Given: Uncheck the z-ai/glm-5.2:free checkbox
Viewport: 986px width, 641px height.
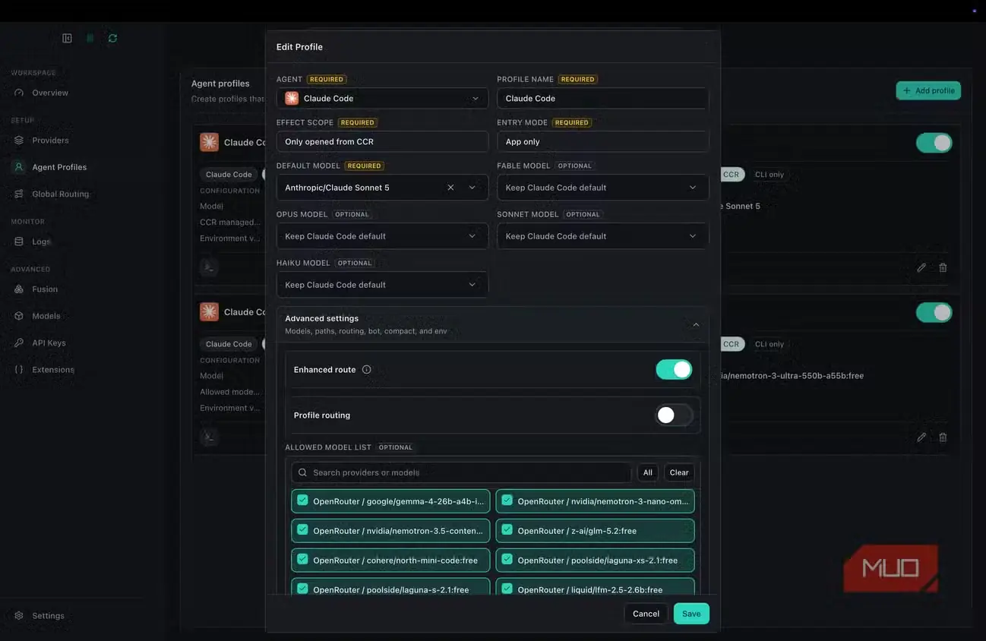Looking at the screenshot, I should 507,530.
